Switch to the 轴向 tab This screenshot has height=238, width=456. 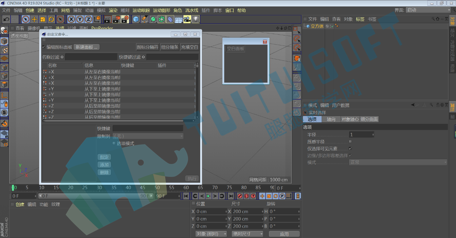(331, 119)
